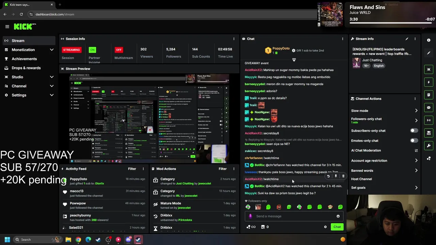Click the pencil icon in right sidebar
436x245 pixels.
(429, 53)
